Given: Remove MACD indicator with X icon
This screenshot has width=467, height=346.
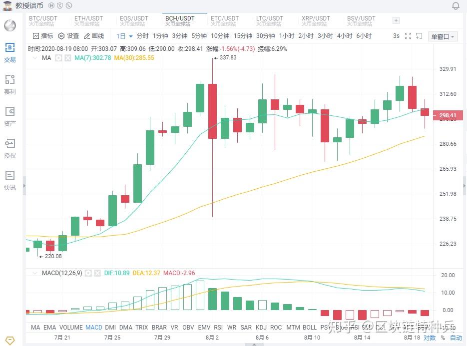Looking at the screenshot, I should point(97,273).
